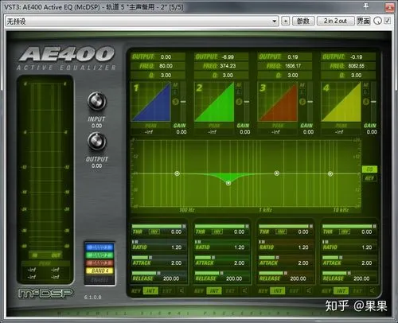Click the band 1 key listen speaker icon

click(181, 290)
